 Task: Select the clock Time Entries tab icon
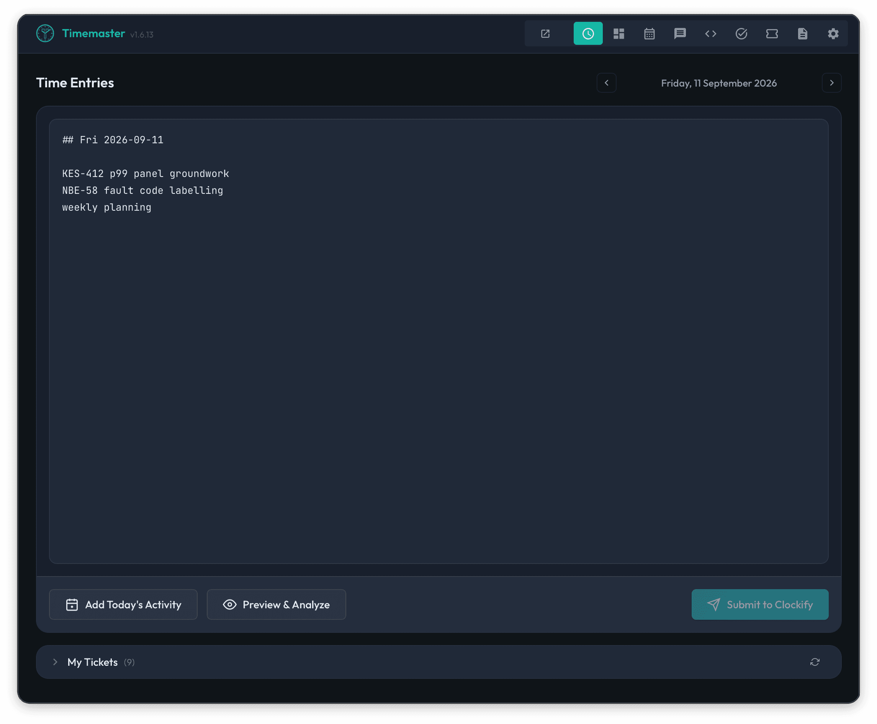pyautogui.click(x=588, y=34)
